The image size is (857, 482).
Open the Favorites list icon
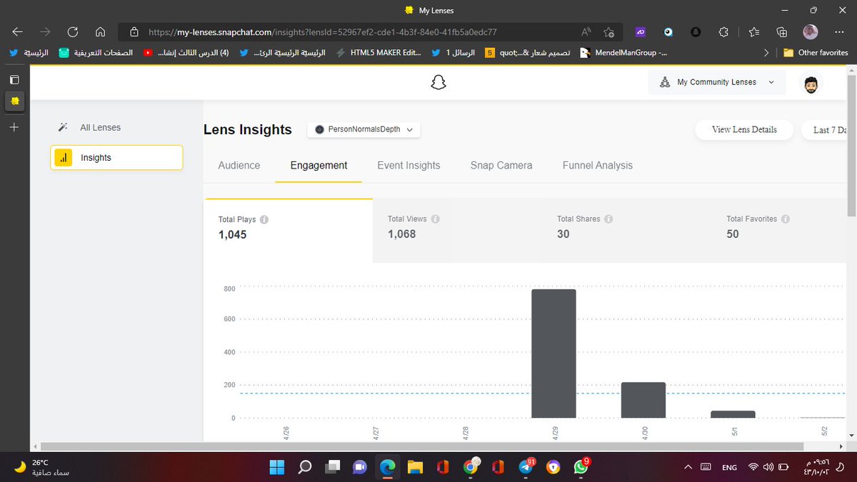click(754, 32)
